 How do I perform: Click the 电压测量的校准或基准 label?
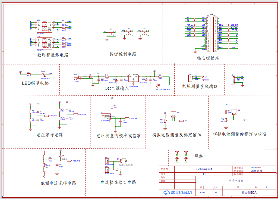[119, 136]
